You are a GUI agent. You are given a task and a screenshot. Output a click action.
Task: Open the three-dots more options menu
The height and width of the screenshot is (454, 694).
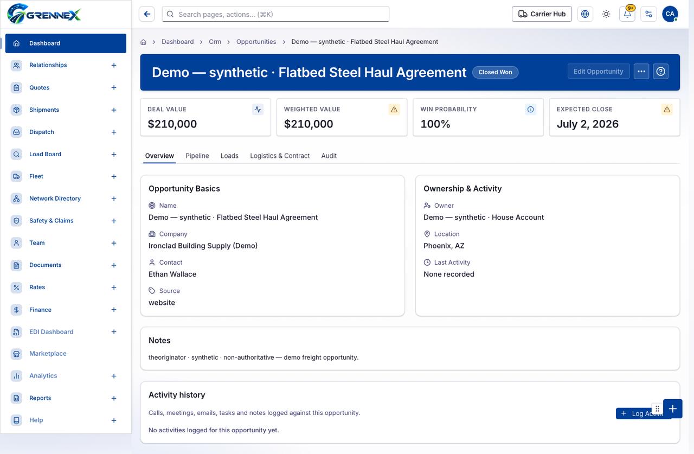tap(641, 71)
